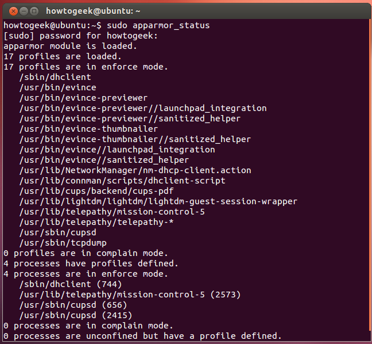Maximize the terminal window
This screenshot has width=372, height=344.
tap(34, 10)
